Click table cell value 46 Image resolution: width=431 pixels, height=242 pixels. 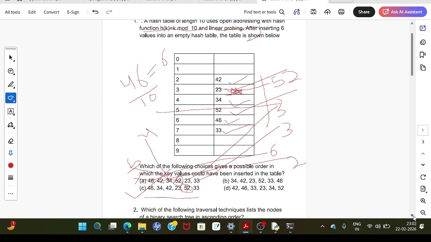pos(219,120)
